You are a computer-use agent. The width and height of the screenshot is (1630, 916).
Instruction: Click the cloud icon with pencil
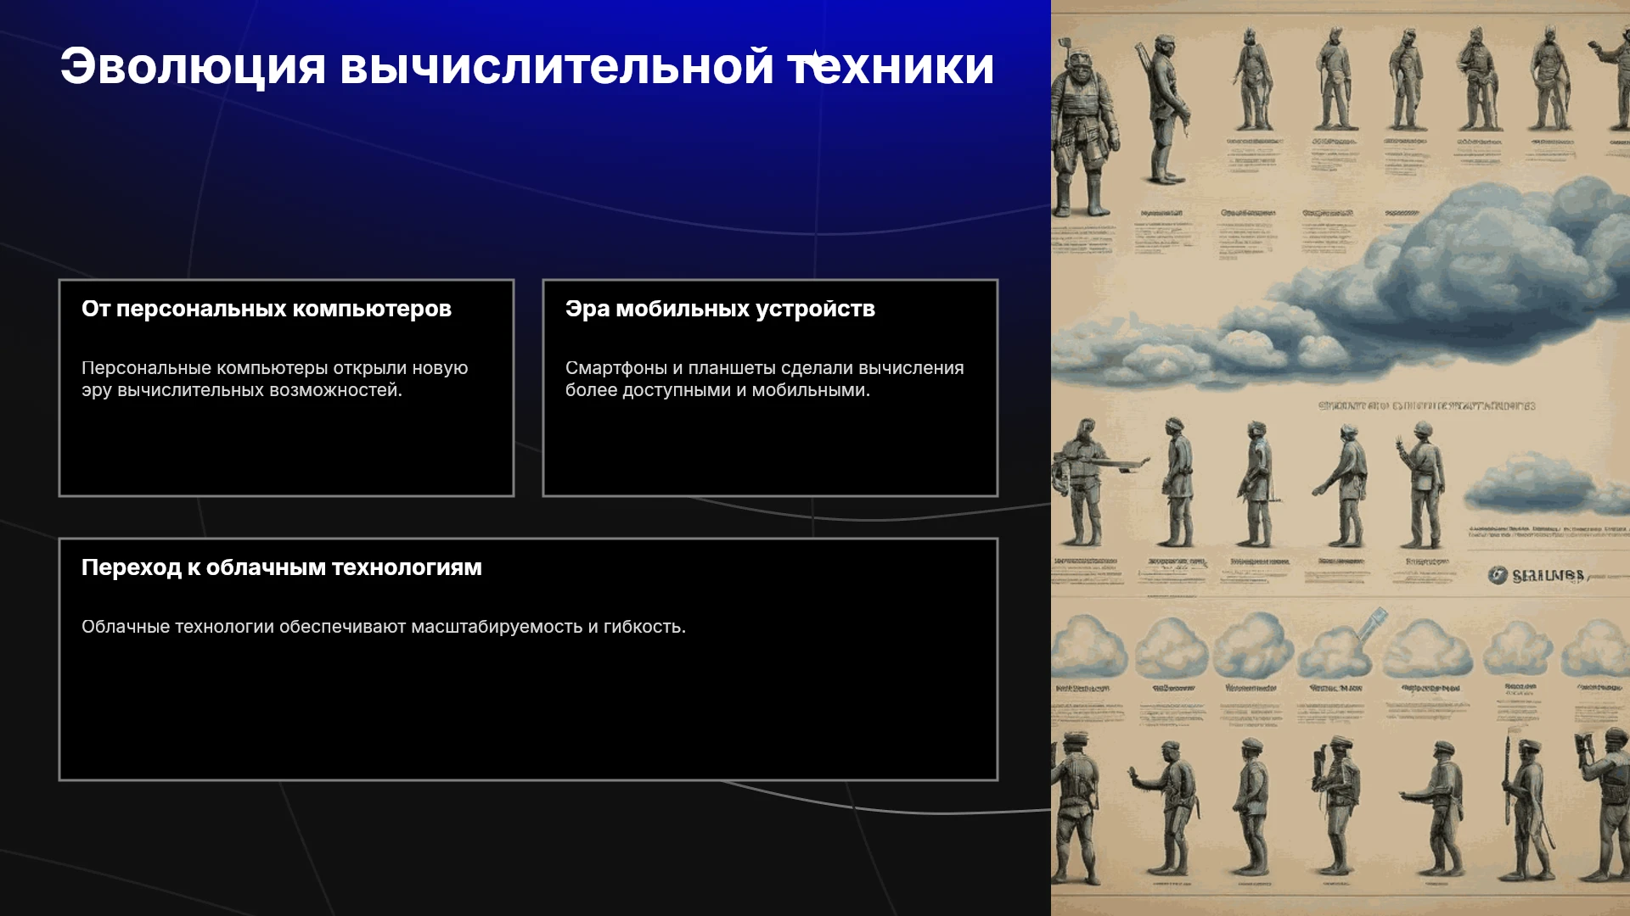(x=1341, y=645)
